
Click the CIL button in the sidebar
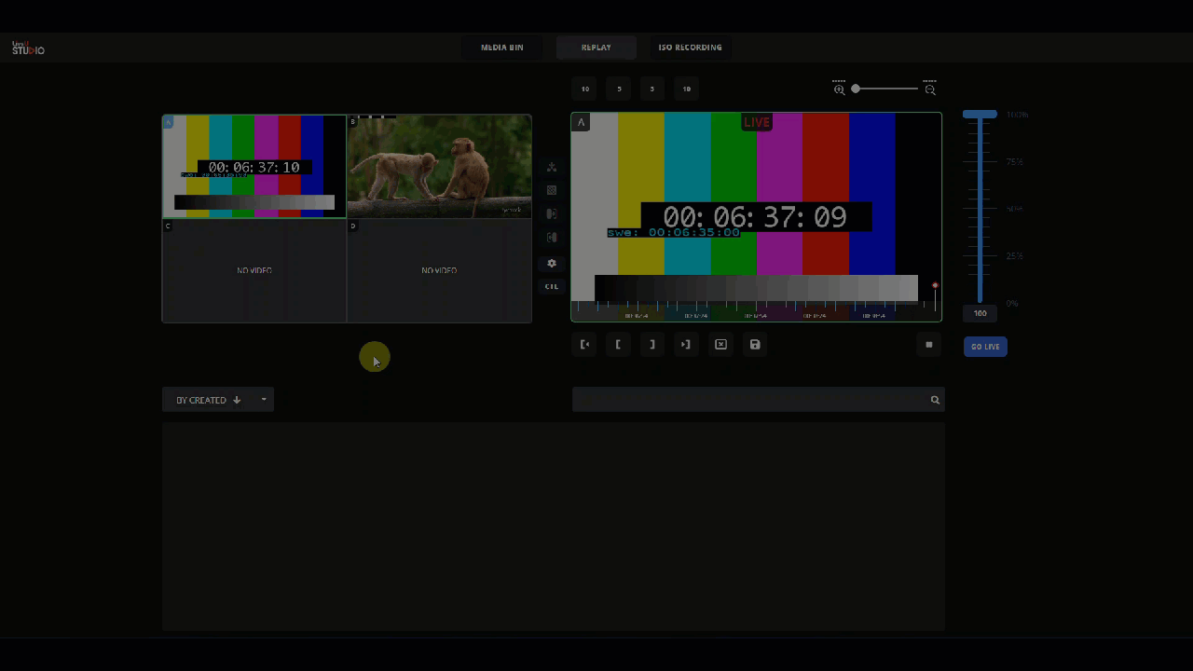tap(552, 286)
